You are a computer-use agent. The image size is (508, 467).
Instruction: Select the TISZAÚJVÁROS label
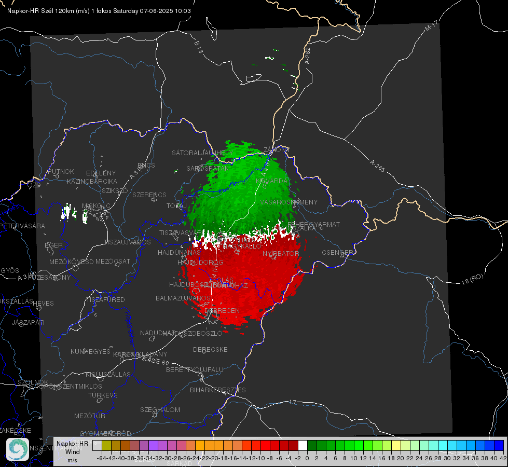[127, 242]
